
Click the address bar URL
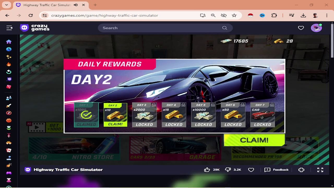(x=104, y=15)
